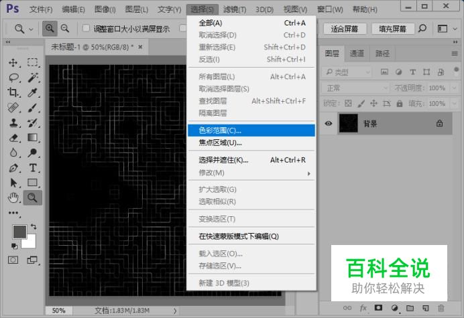Click 填充屏幕 button
This screenshot has width=464, height=318.
[392, 29]
